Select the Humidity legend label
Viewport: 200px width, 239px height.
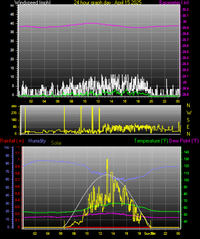pyautogui.click(x=37, y=141)
